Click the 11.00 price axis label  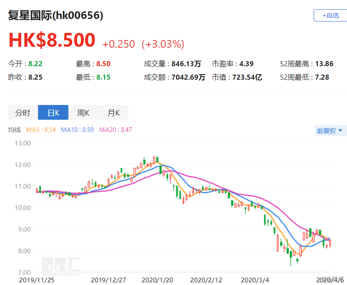(x=22, y=186)
